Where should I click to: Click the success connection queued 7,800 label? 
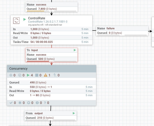[42, 9]
